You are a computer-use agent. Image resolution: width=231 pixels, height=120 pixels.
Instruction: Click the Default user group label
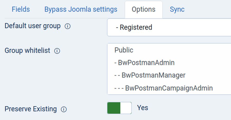pos(33,26)
